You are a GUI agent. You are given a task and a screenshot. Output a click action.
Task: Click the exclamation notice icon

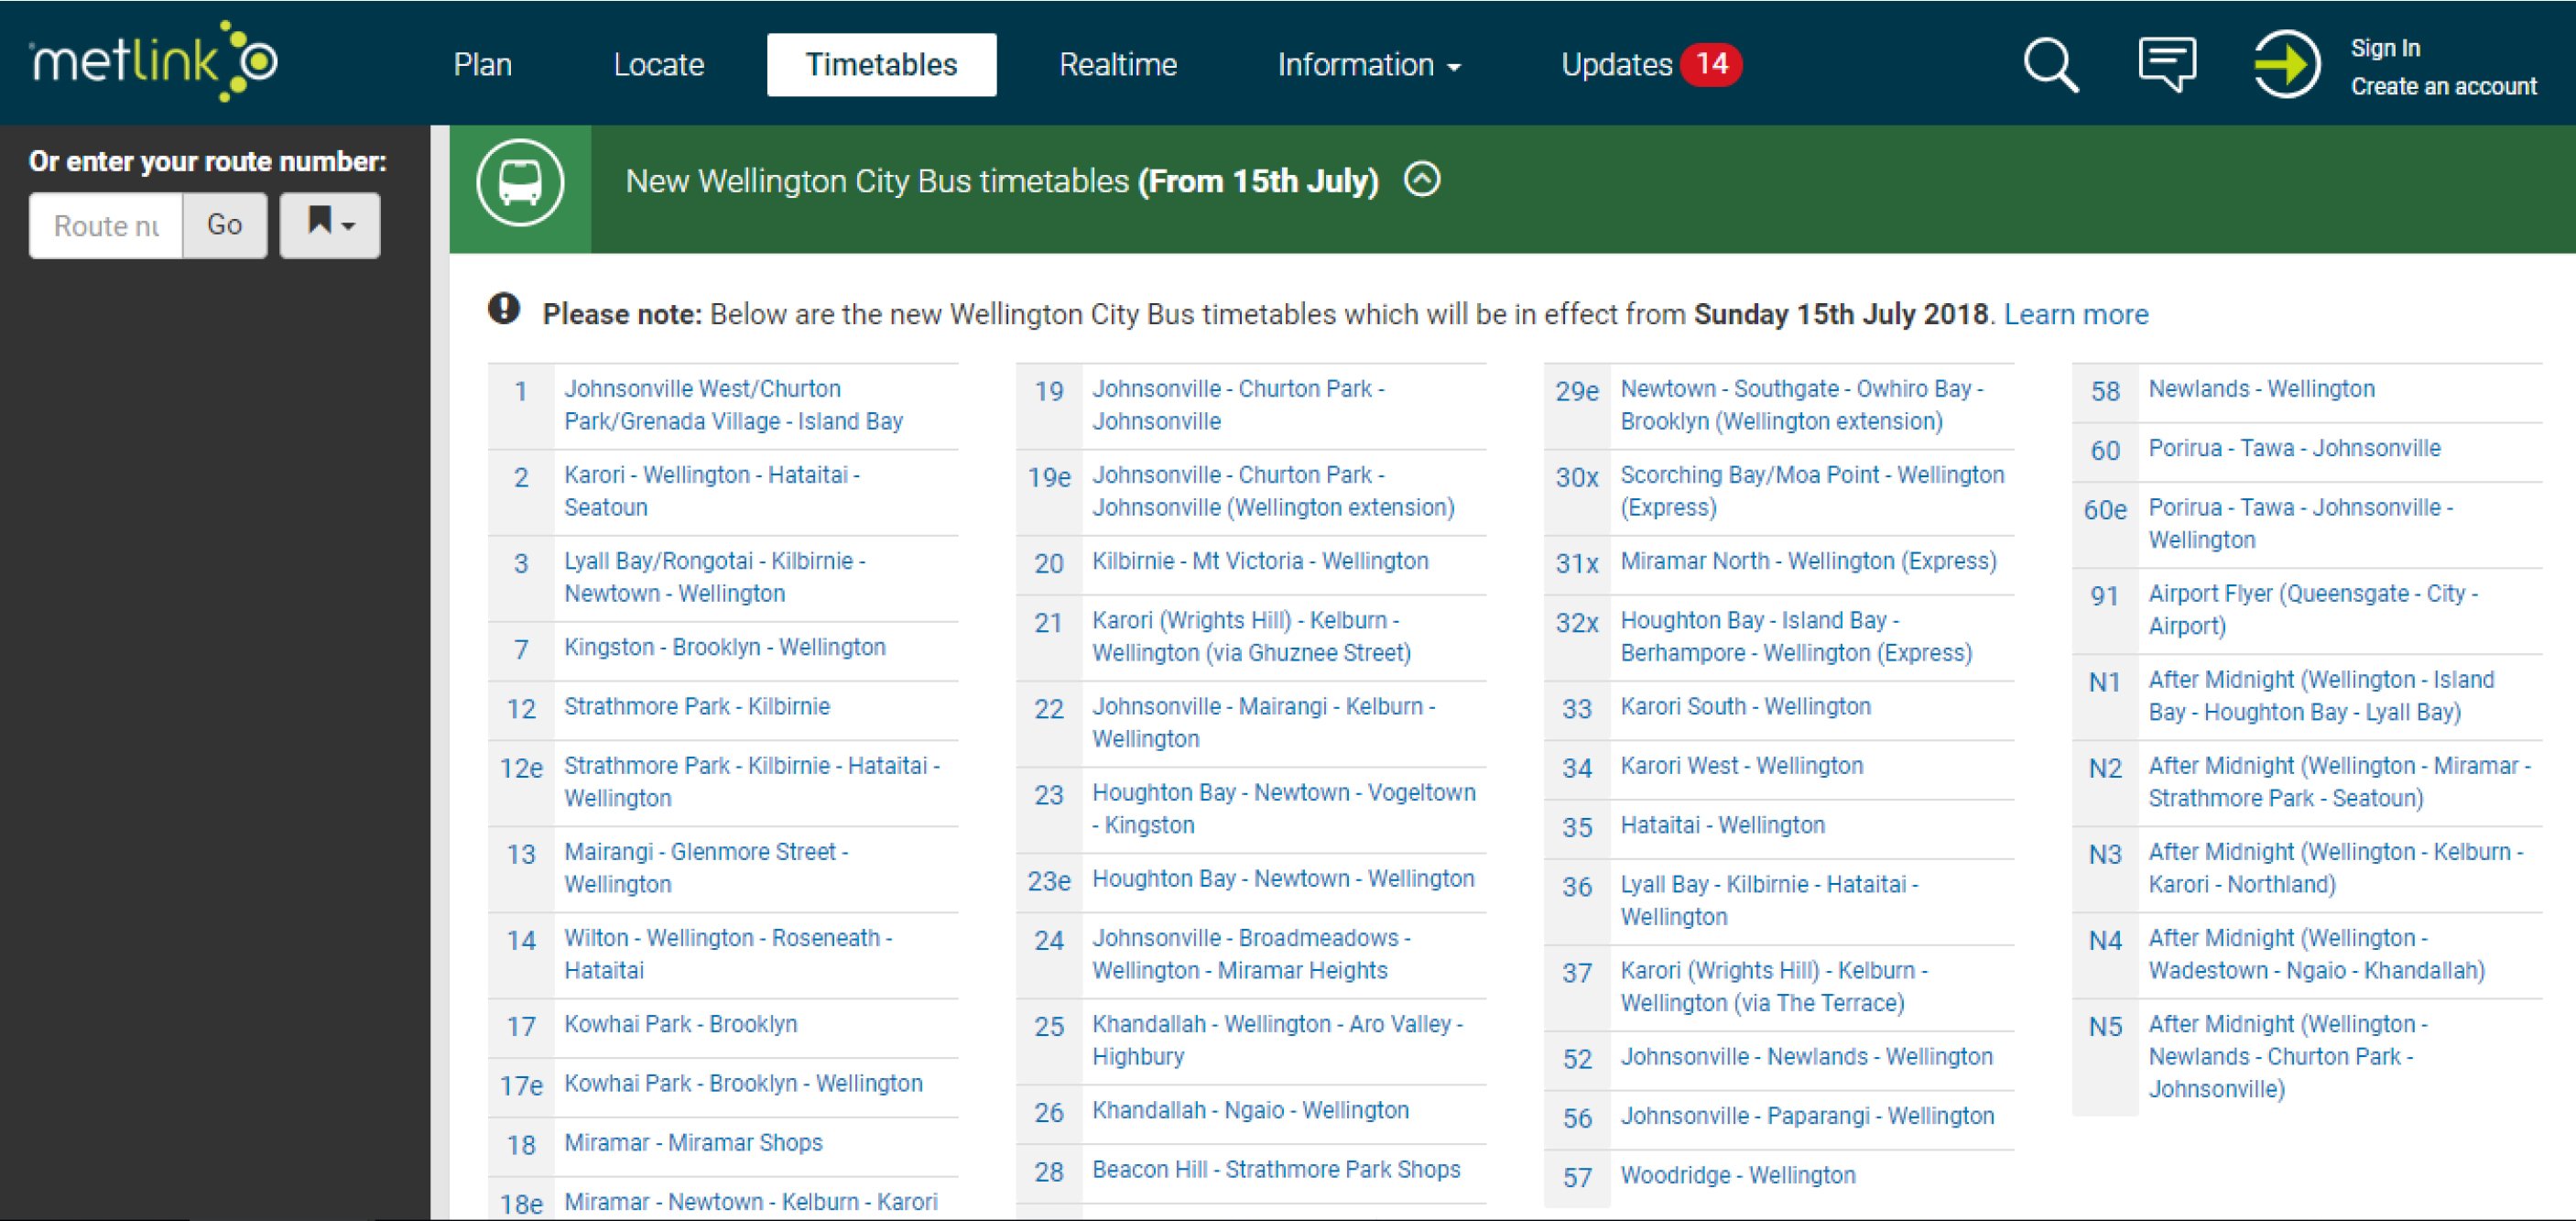coord(504,310)
